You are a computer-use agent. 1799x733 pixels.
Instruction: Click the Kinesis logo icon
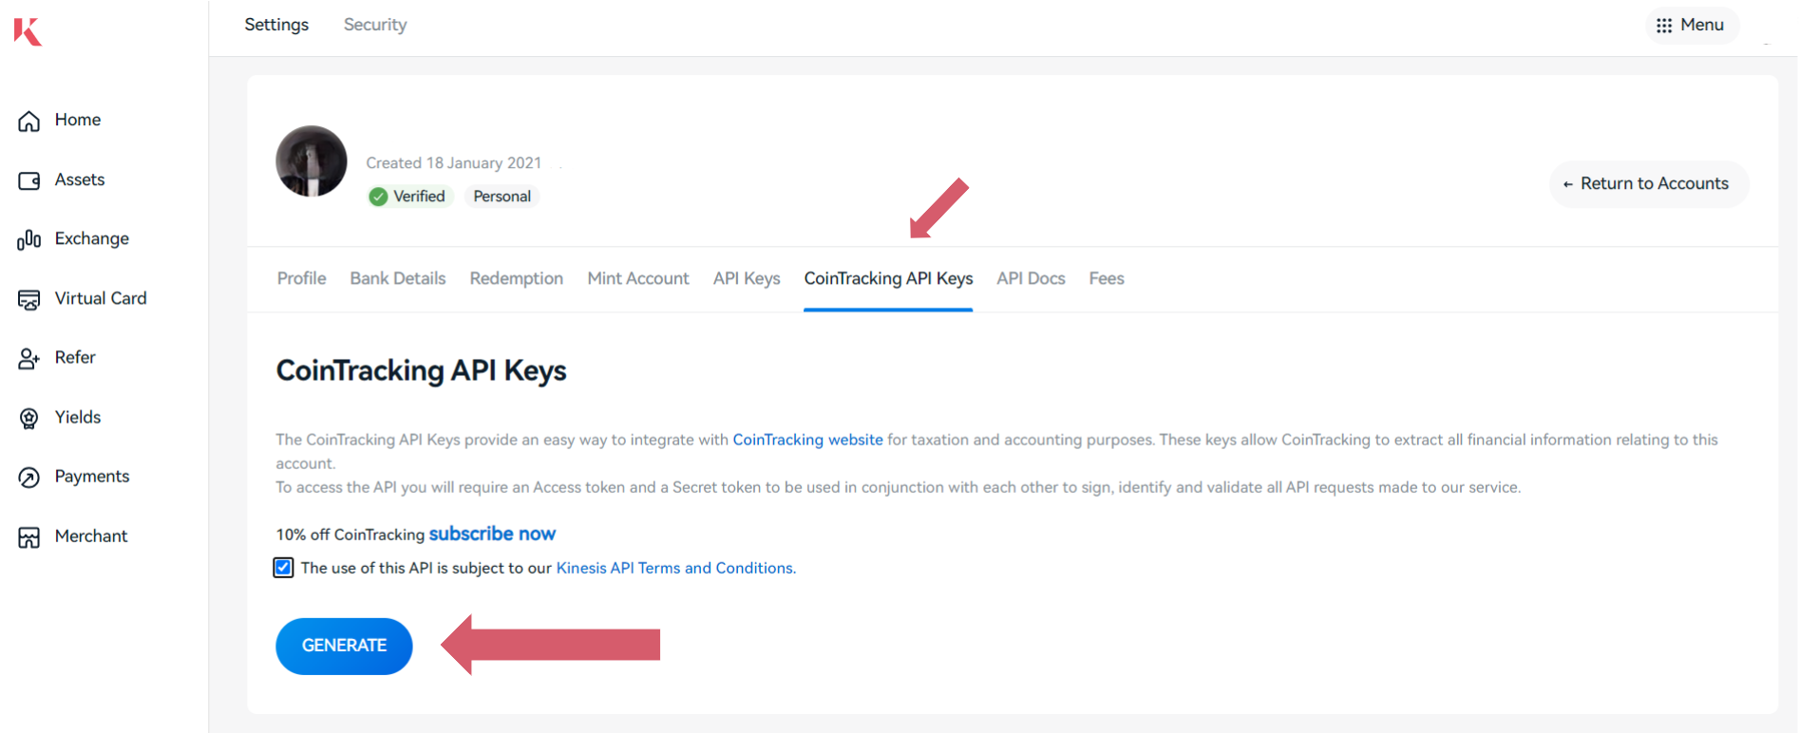pyautogui.click(x=28, y=31)
